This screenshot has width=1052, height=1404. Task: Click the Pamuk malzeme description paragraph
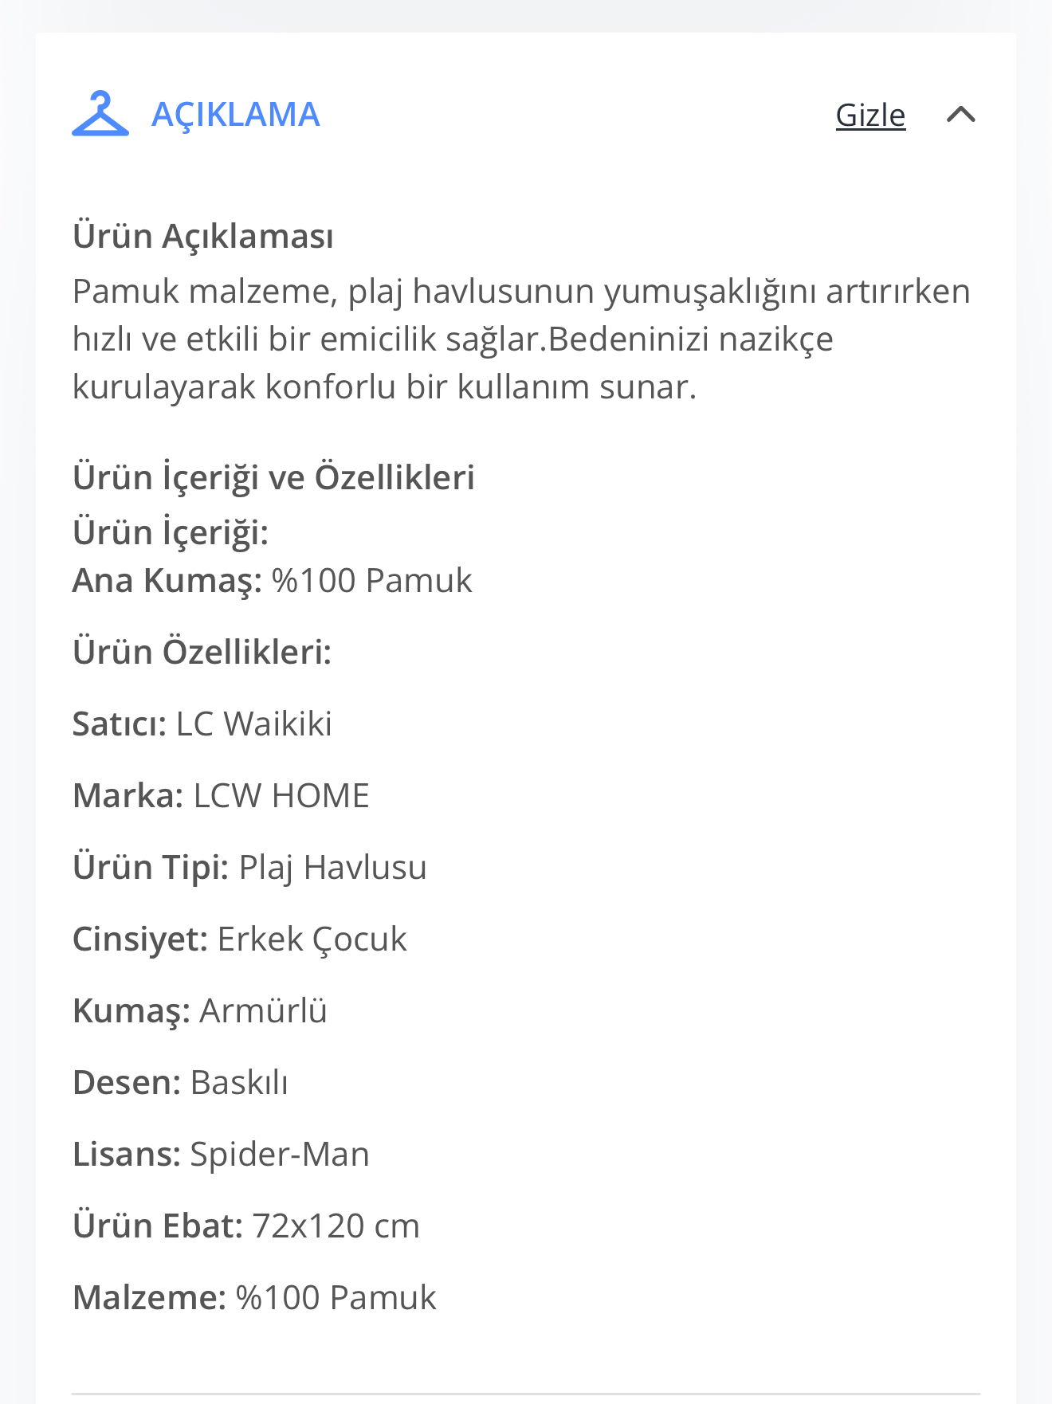(521, 339)
